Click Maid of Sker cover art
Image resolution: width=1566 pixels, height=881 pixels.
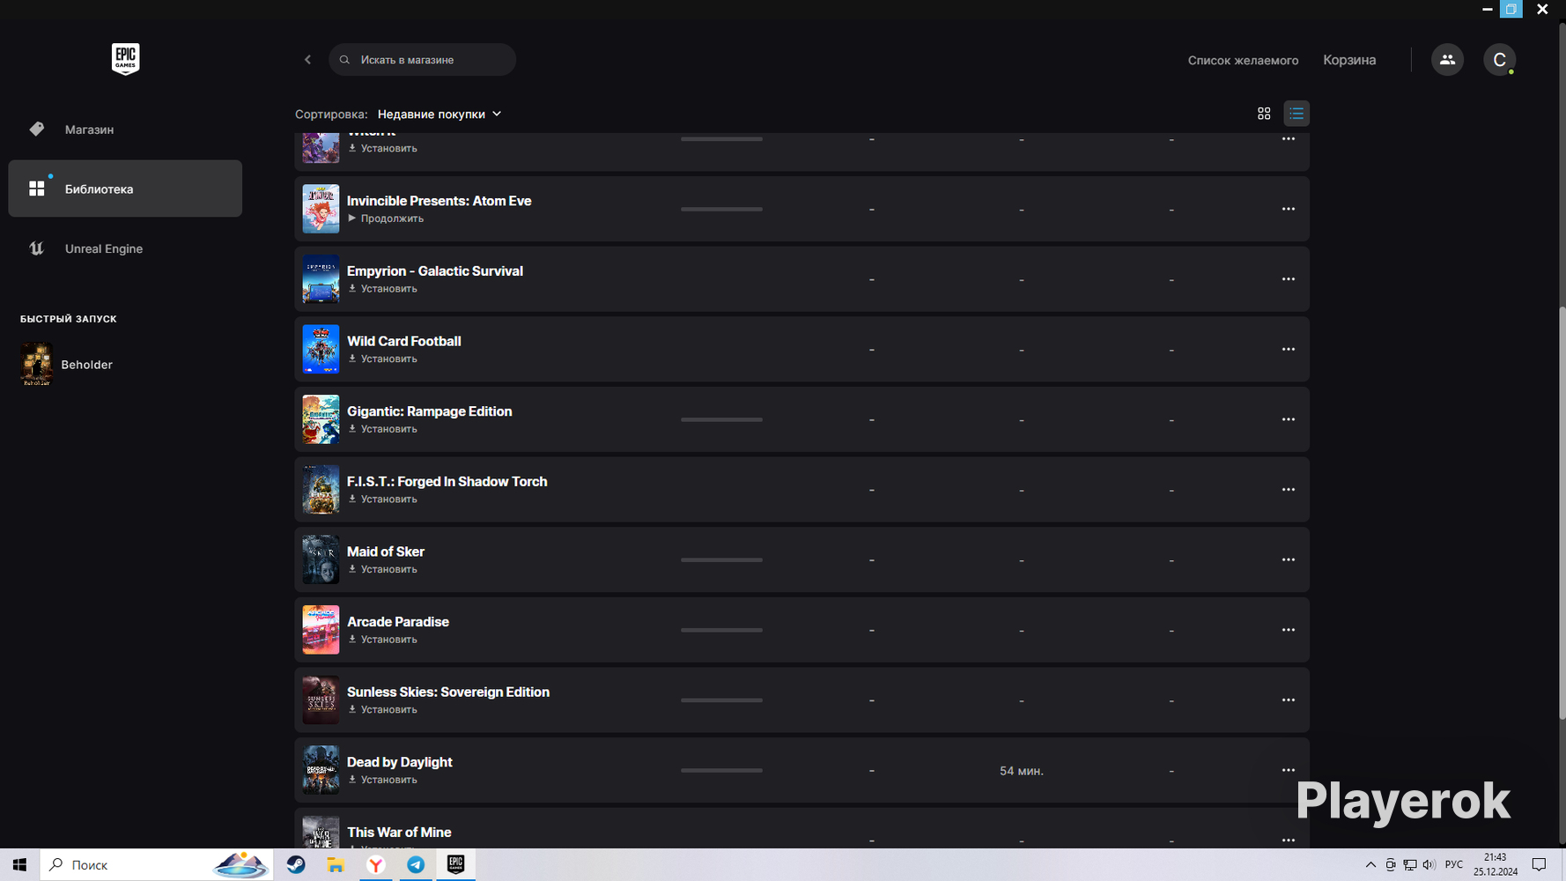pos(321,559)
